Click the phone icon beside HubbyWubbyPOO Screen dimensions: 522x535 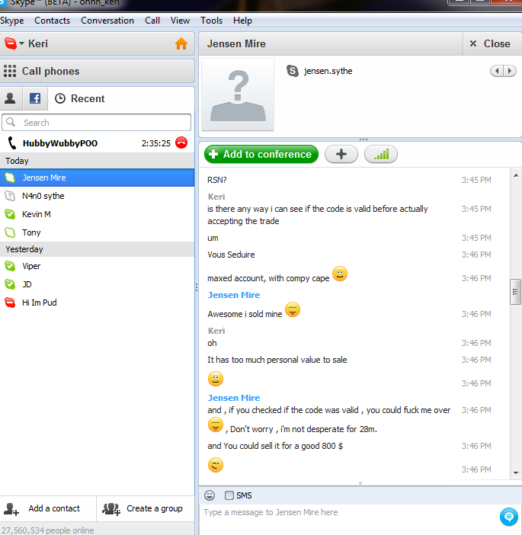[x=12, y=143]
